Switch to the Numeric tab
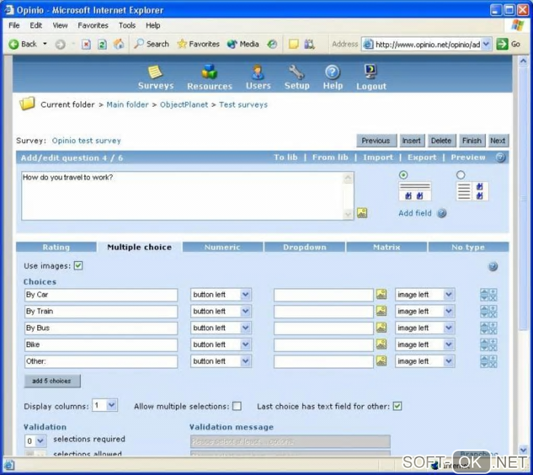The height and width of the screenshot is (475, 533). pyautogui.click(x=223, y=247)
